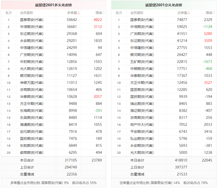
Task: Select 徽商期货(代客) row name
Action: [32, 153]
